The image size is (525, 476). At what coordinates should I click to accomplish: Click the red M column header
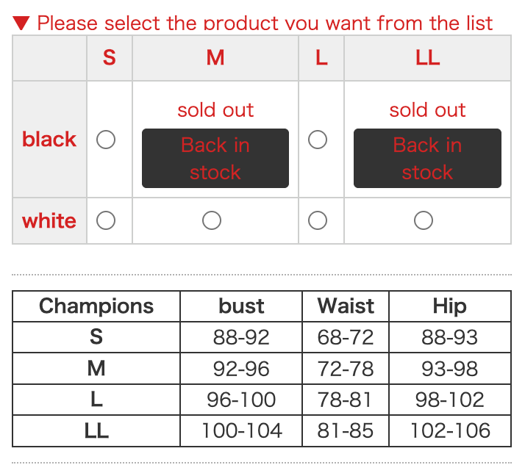215,57
